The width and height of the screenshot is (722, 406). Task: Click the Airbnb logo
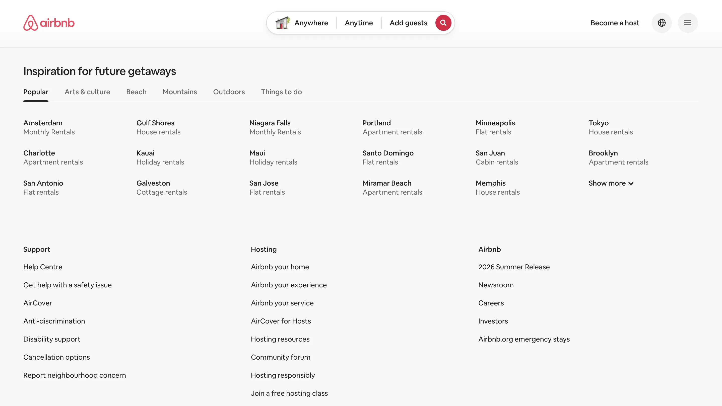click(x=49, y=23)
